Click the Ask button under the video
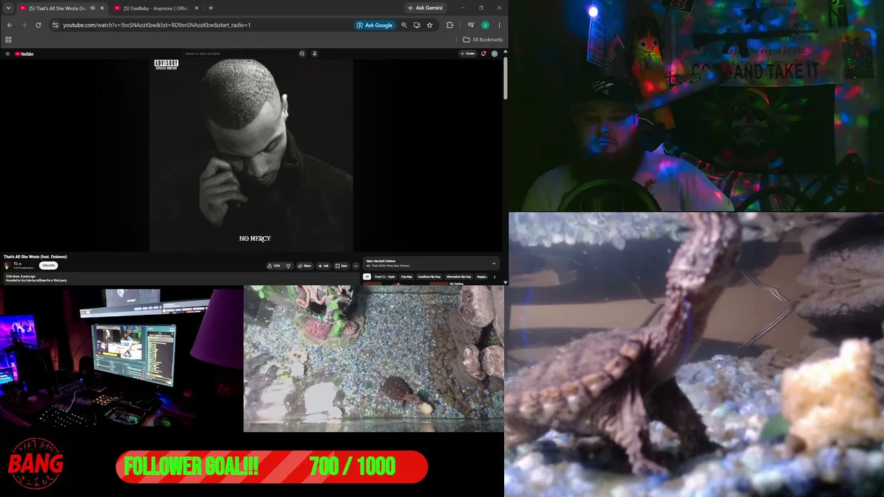This screenshot has width=884, height=497. pos(324,266)
